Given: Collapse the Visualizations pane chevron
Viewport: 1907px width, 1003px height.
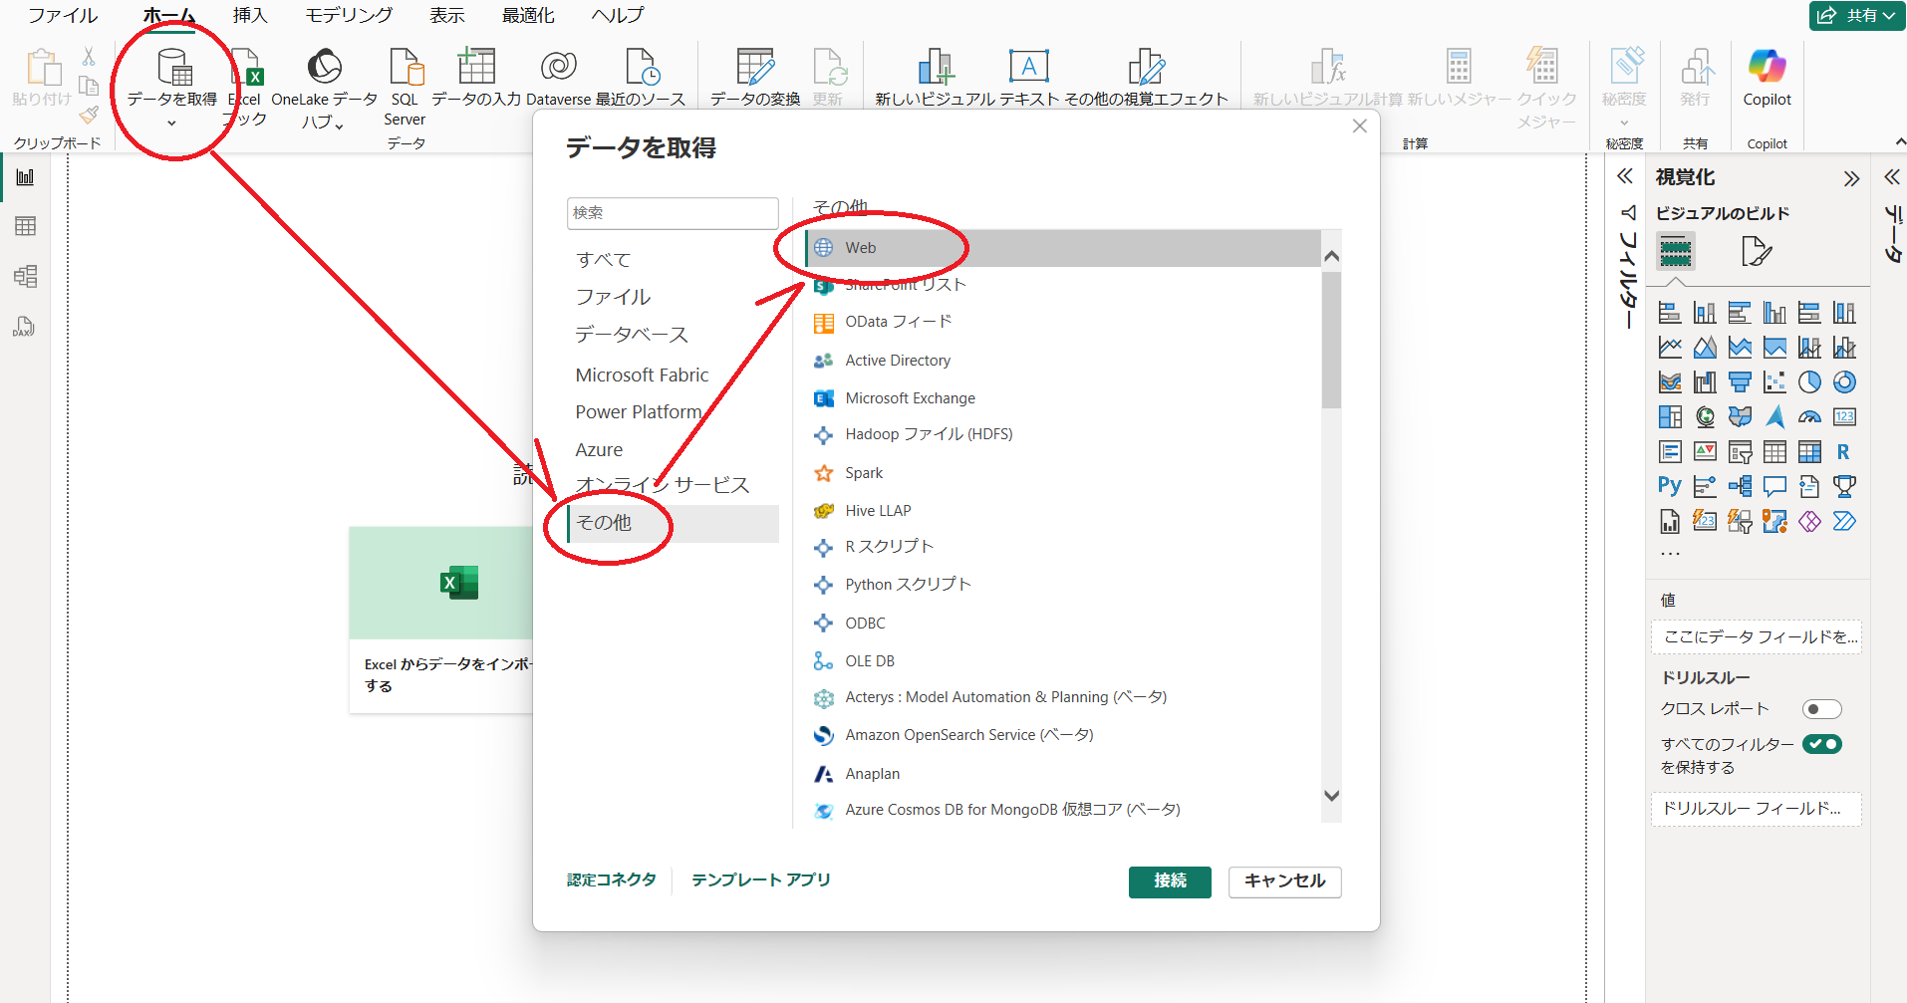Looking at the screenshot, I should click(1851, 178).
